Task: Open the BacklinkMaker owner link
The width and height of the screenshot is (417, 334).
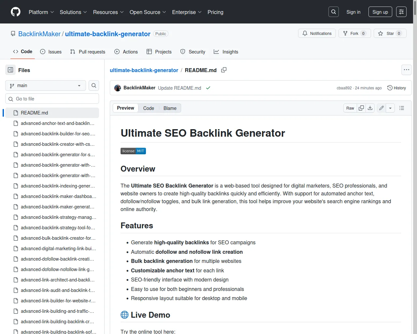Action: 39,34
